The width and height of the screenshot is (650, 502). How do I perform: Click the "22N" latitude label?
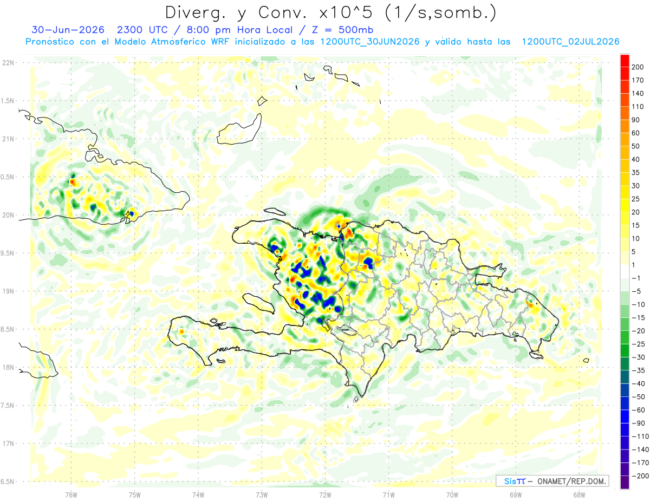tap(8, 63)
